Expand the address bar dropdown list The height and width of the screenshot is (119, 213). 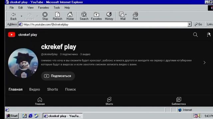(189, 24)
